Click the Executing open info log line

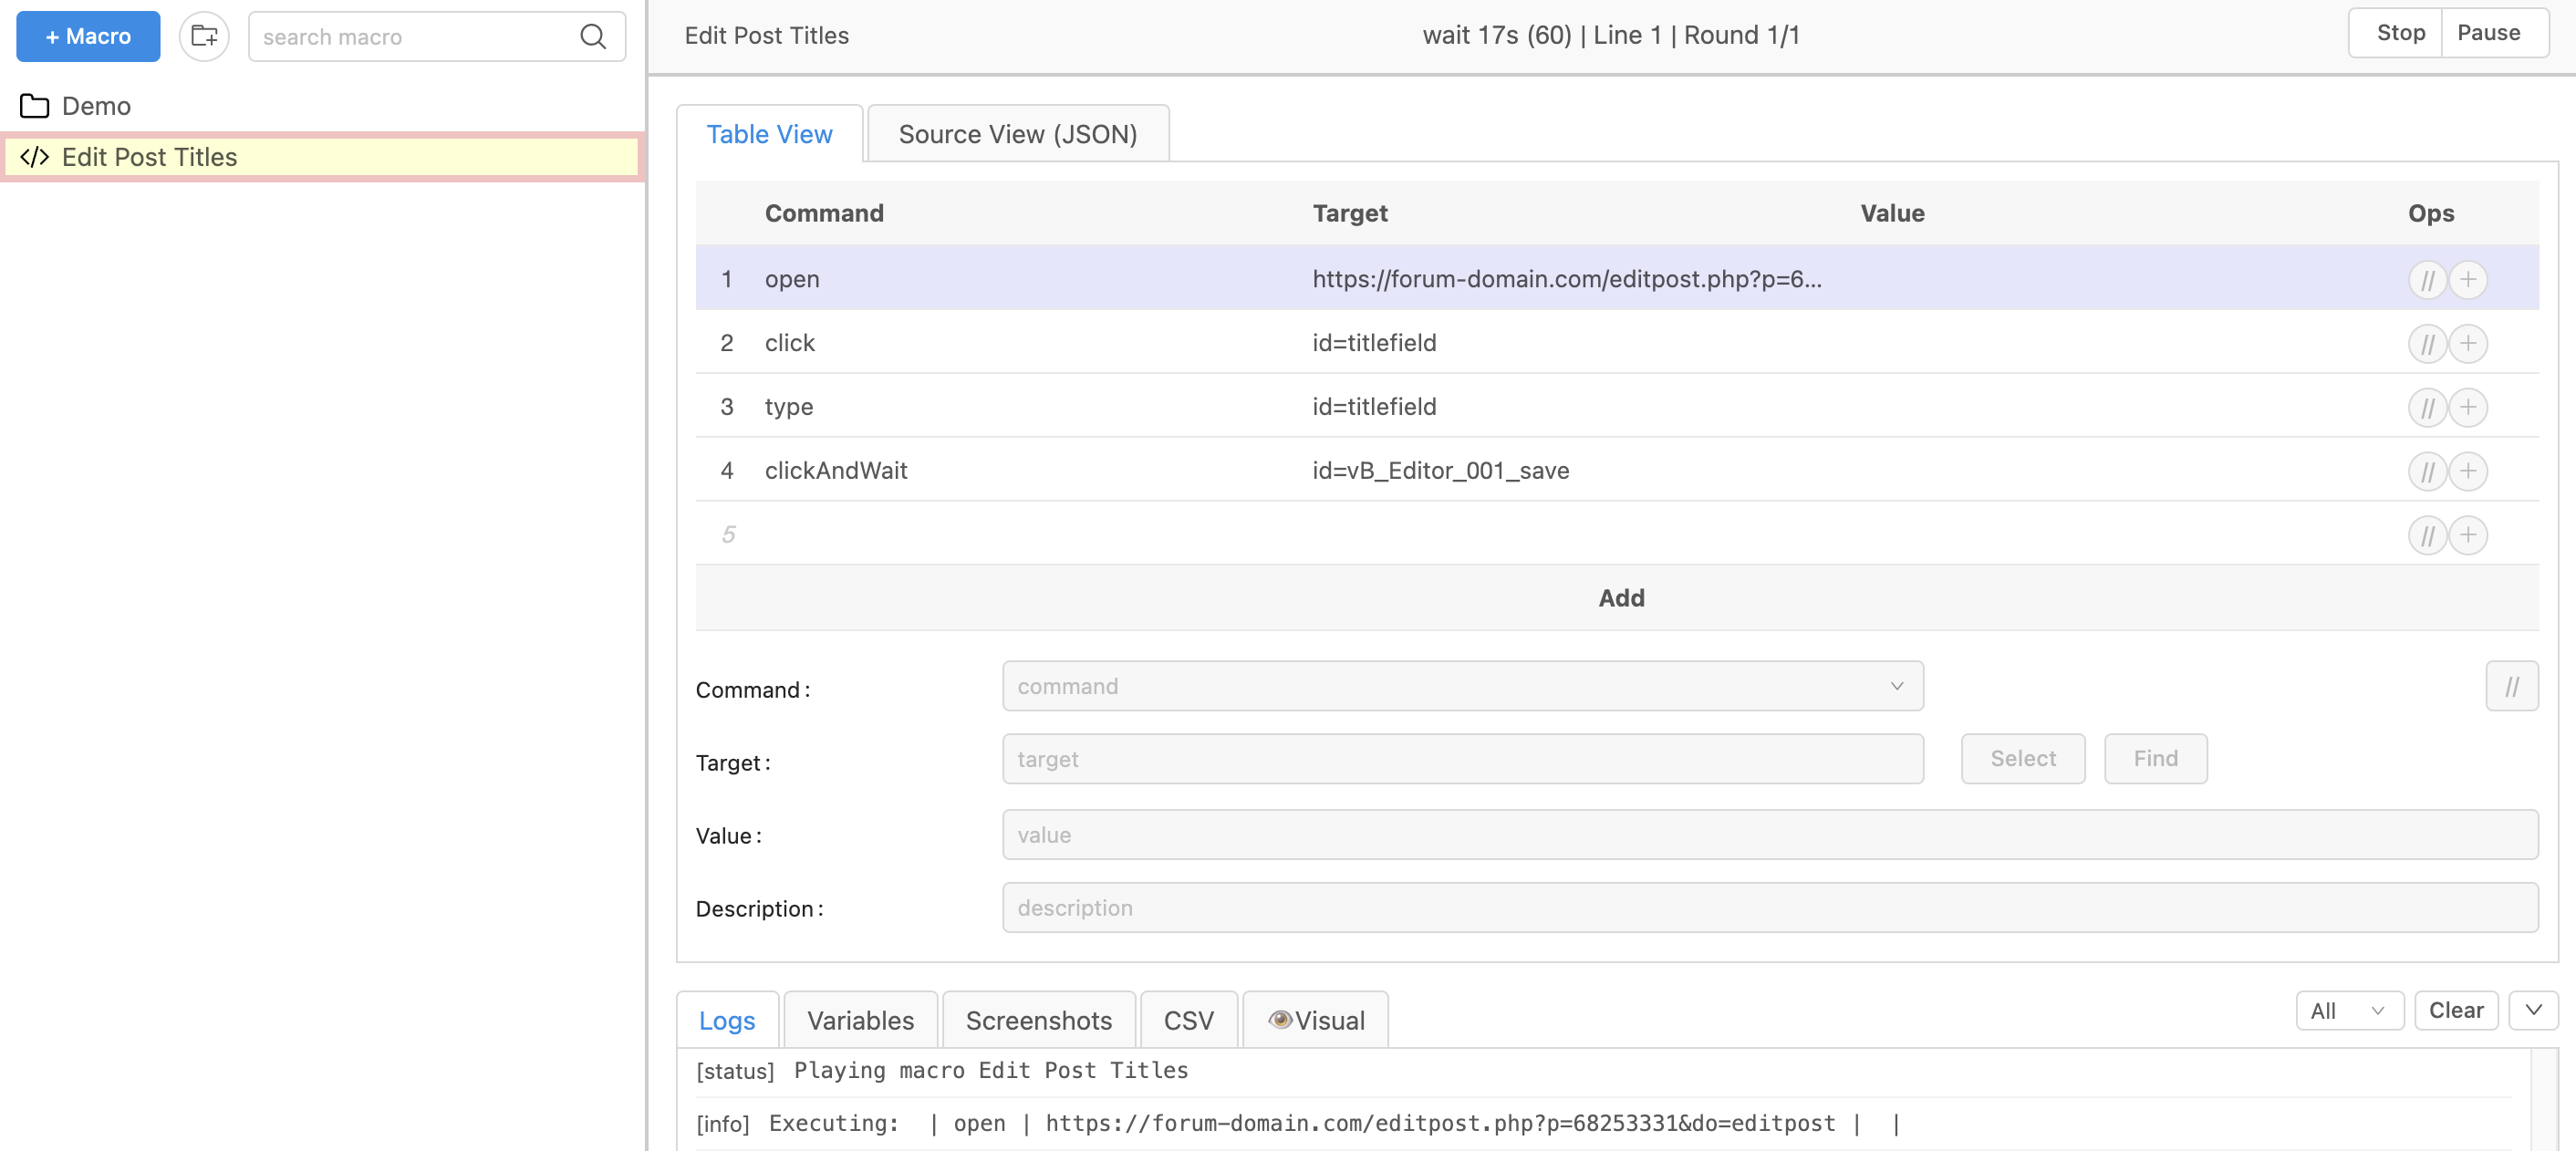tap(1297, 1124)
